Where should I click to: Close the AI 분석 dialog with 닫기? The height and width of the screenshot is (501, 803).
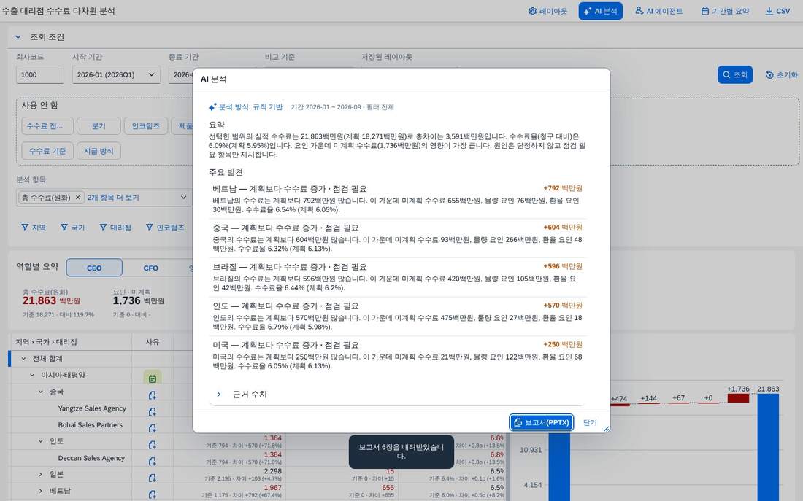[x=590, y=423]
